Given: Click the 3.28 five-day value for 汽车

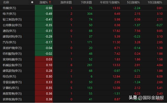Looking at the screenshot, I should tap(138, 42).
